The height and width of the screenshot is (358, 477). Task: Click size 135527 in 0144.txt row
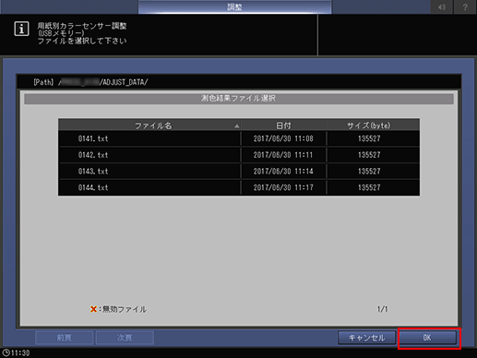(369, 187)
